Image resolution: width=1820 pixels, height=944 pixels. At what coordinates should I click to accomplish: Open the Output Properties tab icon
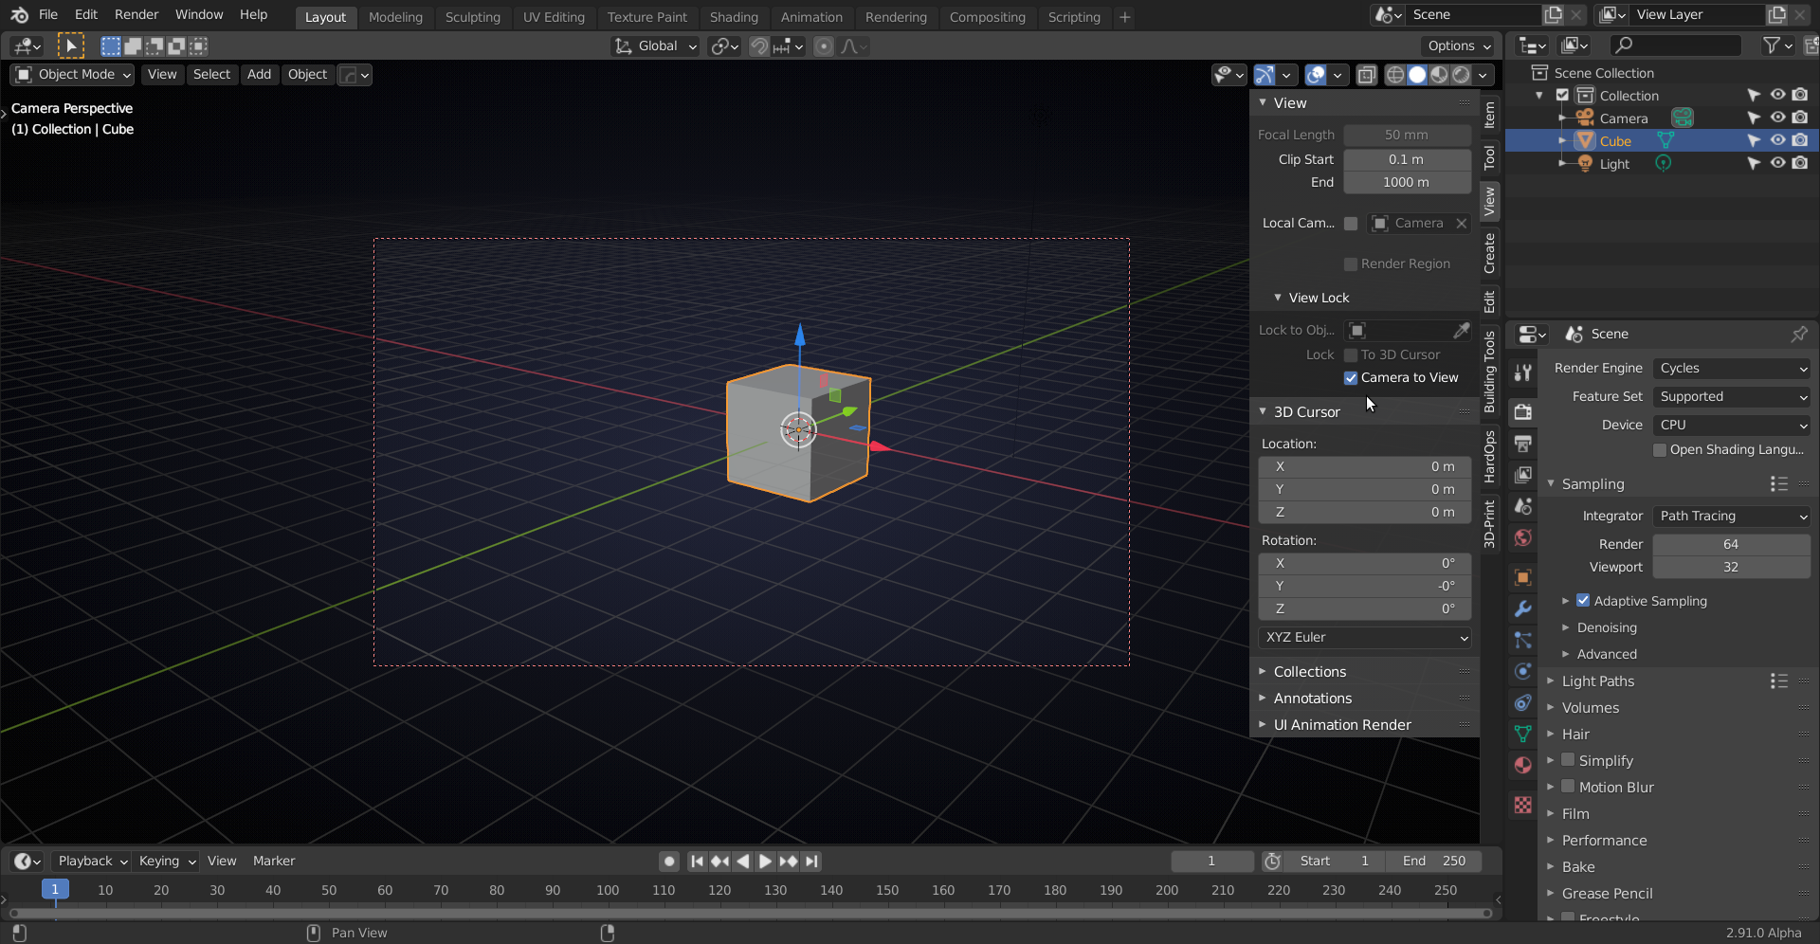tap(1522, 444)
